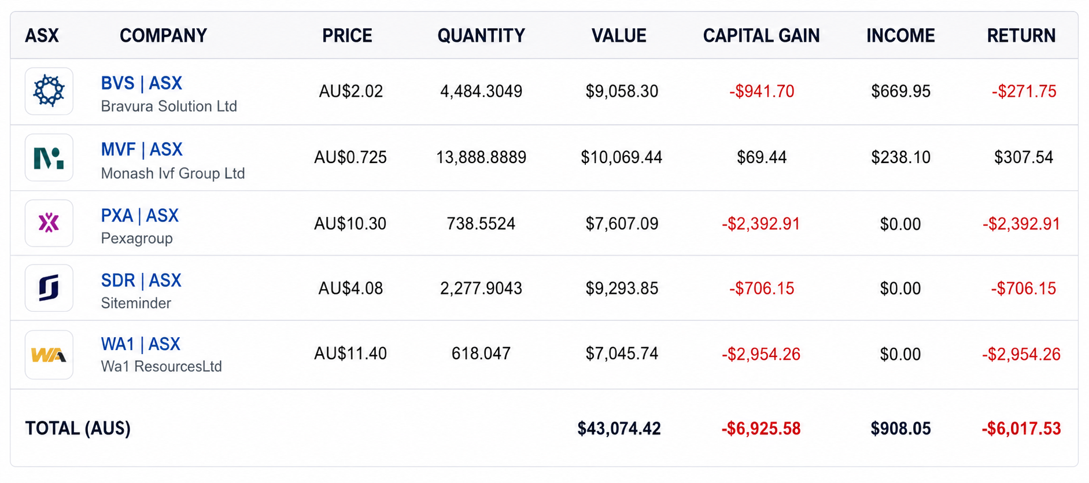1089x483 pixels.
Task: Open the MVF | ASX holding link
Action: 142,150
